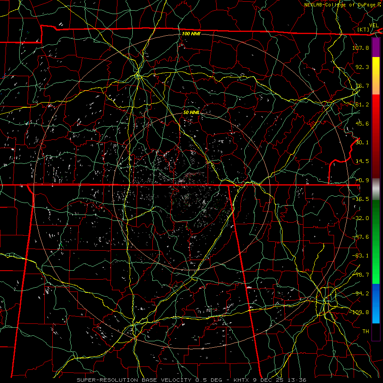Image resolution: width=383 pixels, height=383 pixels.
Task: Click the 100 NMI range ring label
Action: (x=191, y=34)
